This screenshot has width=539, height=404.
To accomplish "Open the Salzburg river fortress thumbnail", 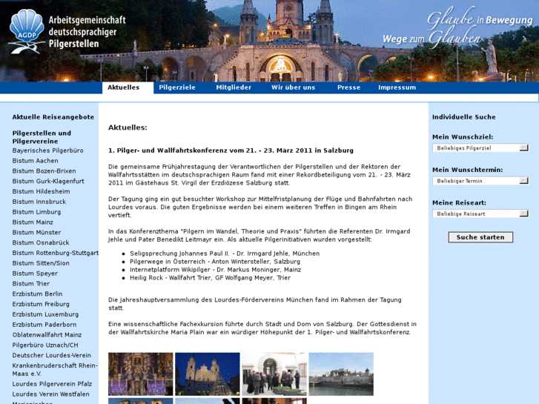I will 341,374.
